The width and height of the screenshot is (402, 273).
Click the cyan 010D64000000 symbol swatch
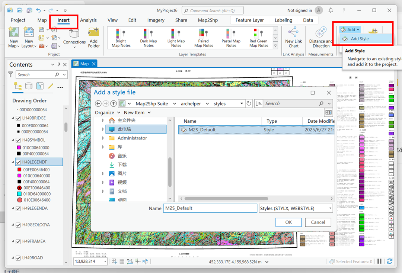19,194
